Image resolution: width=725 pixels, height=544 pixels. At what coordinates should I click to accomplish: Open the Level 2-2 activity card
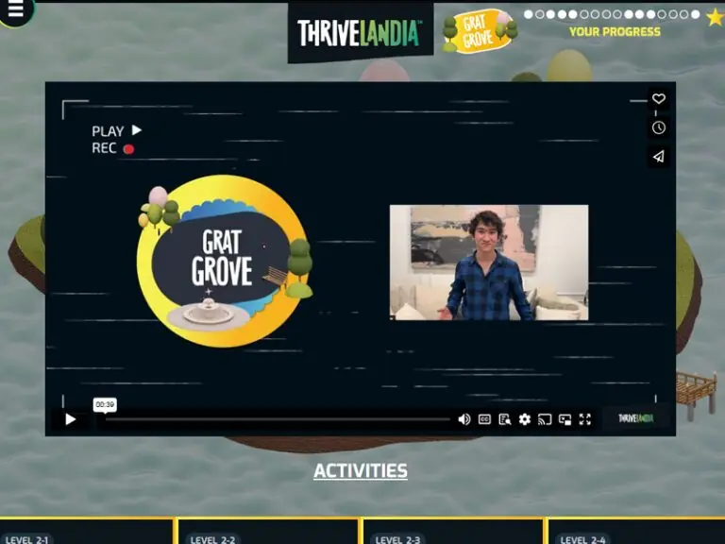[x=268, y=531]
